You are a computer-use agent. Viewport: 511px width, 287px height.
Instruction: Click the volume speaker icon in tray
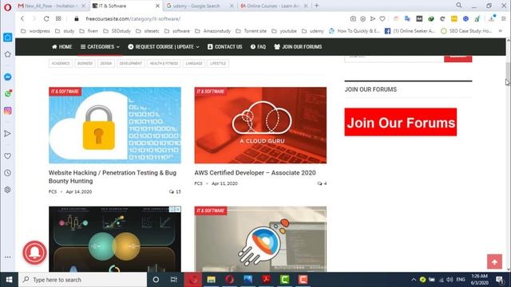coord(450,280)
